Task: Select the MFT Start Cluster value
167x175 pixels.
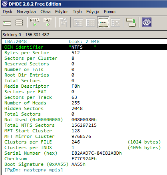Action: pos(76,131)
